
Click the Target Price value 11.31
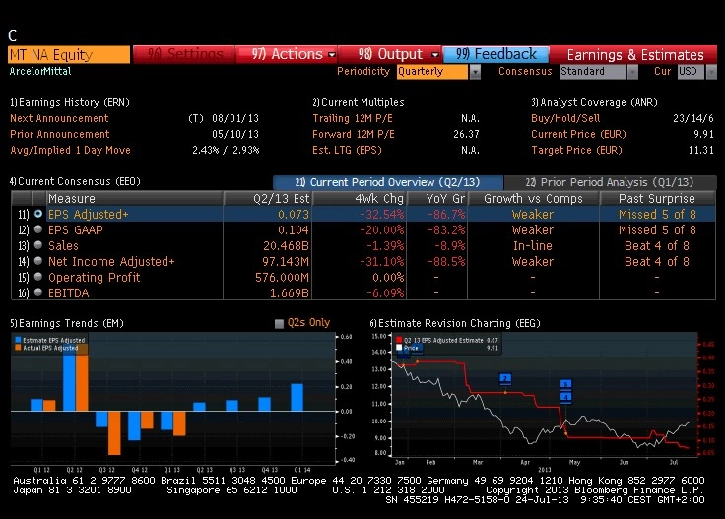[701, 150]
